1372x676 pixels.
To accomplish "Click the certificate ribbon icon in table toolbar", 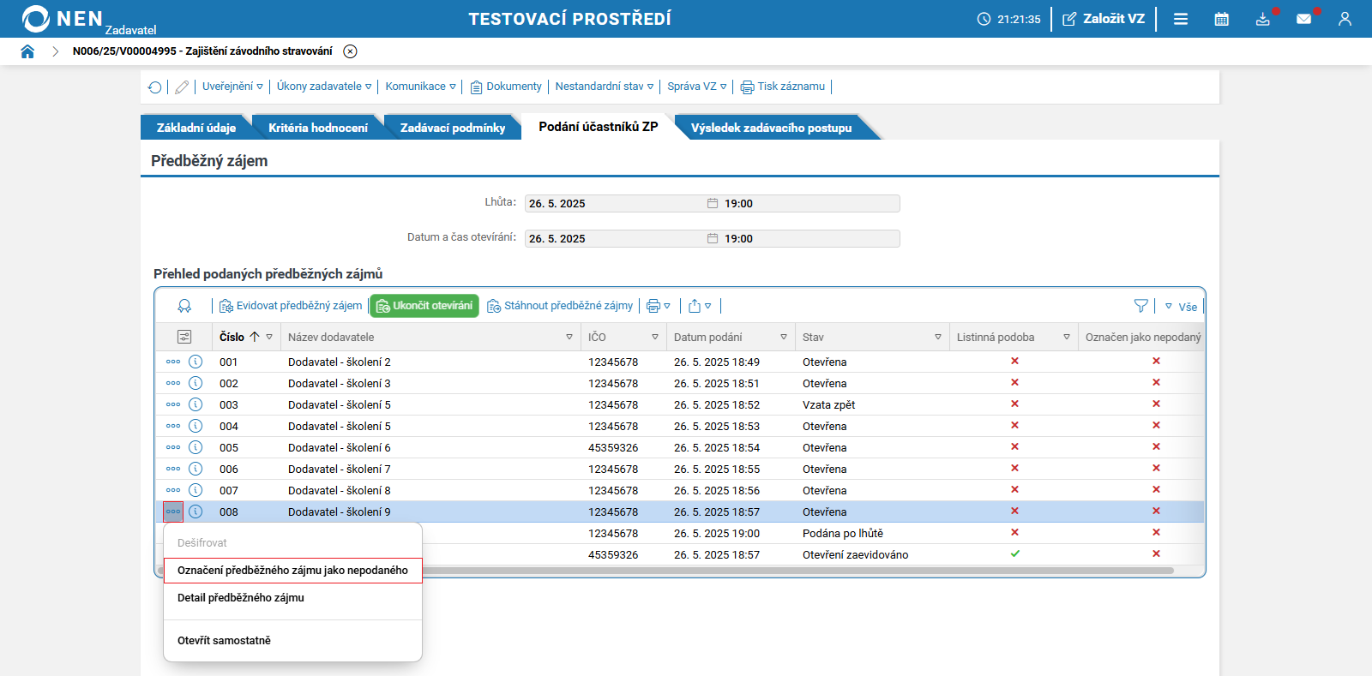I will [x=184, y=306].
